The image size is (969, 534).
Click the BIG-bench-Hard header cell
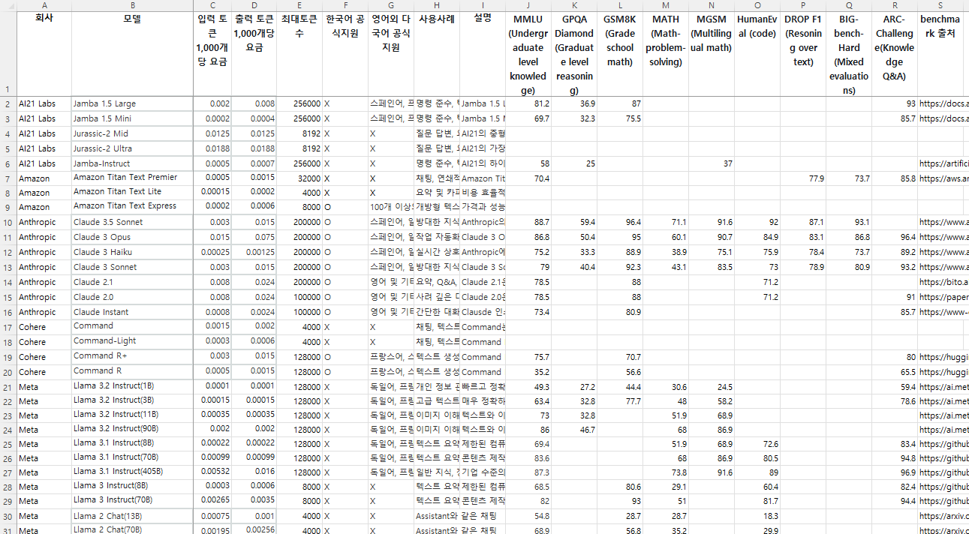pyautogui.click(x=849, y=53)
